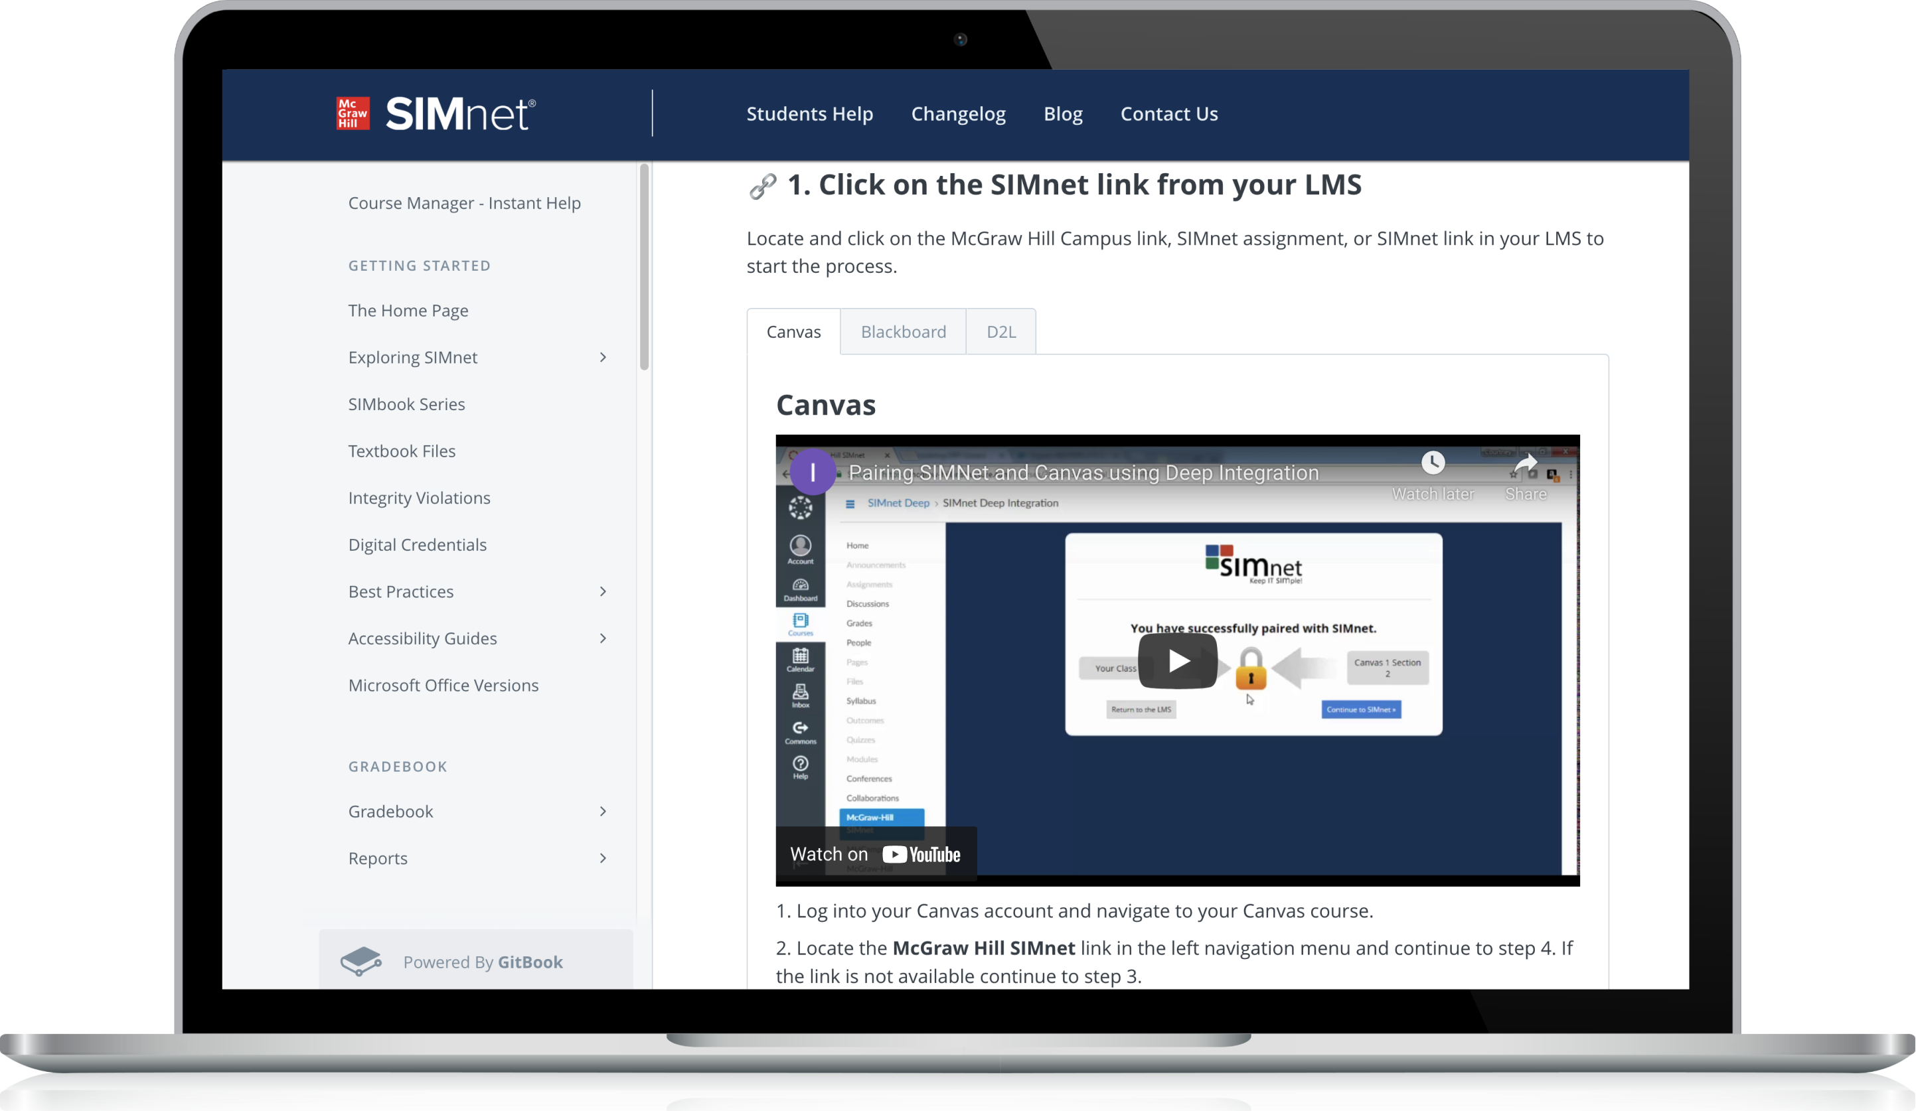This screenshot has width=1916, height=1111.
Task: Open Integrity Violations page
Action: tap(419, 498)
